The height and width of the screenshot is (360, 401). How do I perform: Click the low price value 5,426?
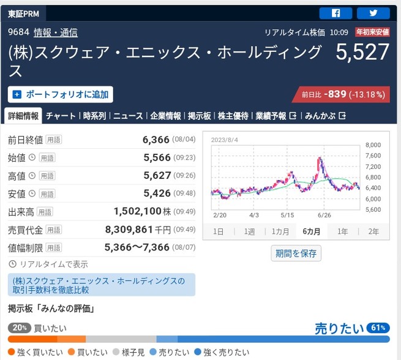point(157,193)
